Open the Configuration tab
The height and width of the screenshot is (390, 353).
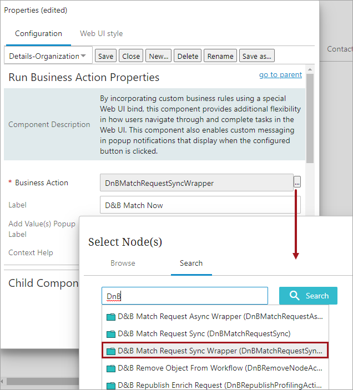pos(38,34)
